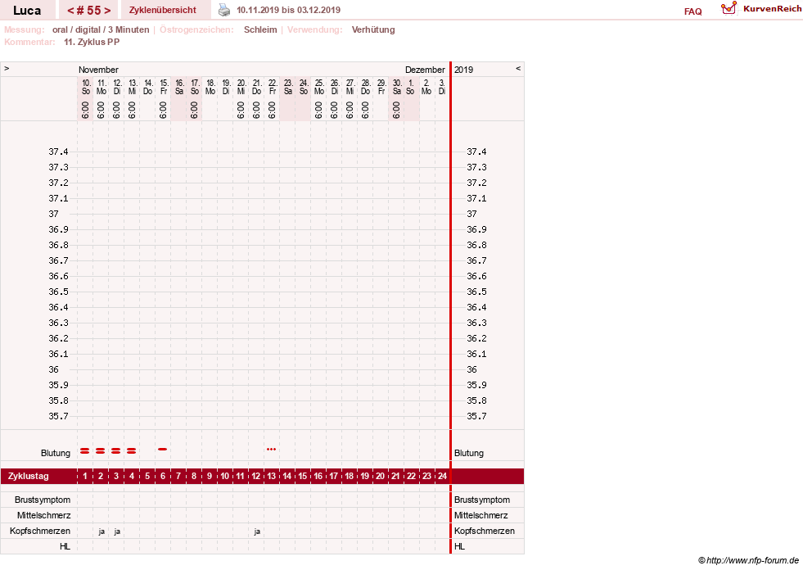Click the right Blutung row label

468,453
